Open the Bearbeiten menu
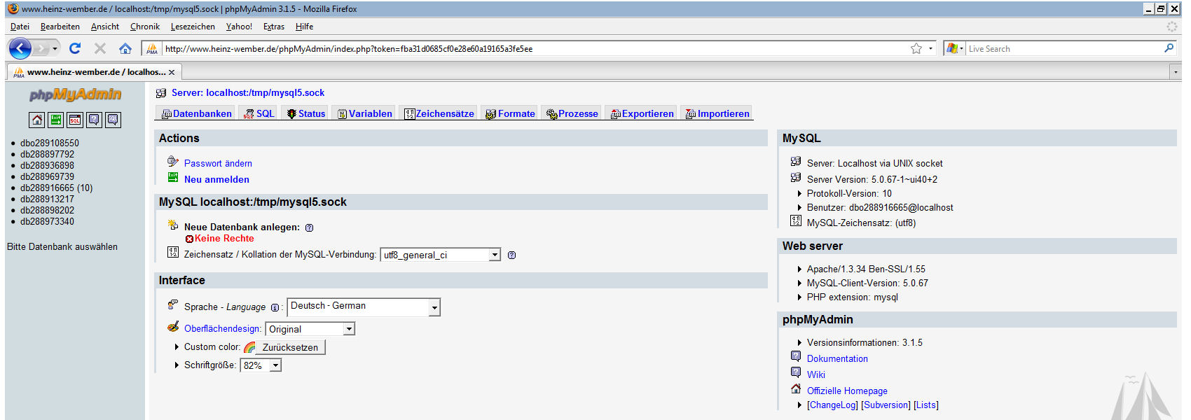 60,27
